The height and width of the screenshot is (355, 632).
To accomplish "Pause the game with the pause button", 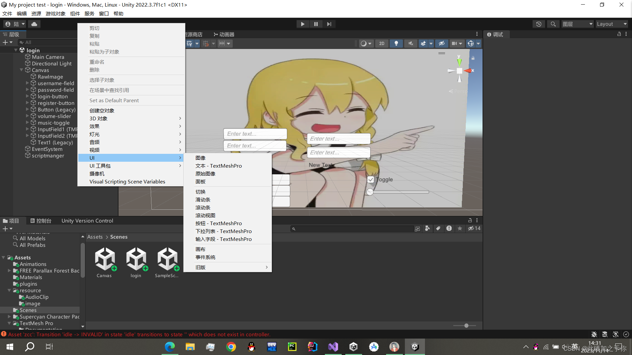I will tap(316, 24).
